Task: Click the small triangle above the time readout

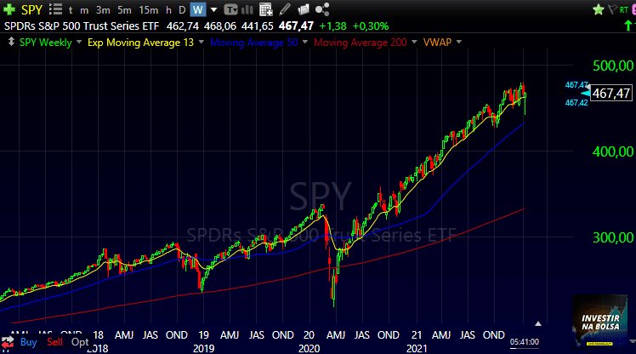Action: [538, 323]
